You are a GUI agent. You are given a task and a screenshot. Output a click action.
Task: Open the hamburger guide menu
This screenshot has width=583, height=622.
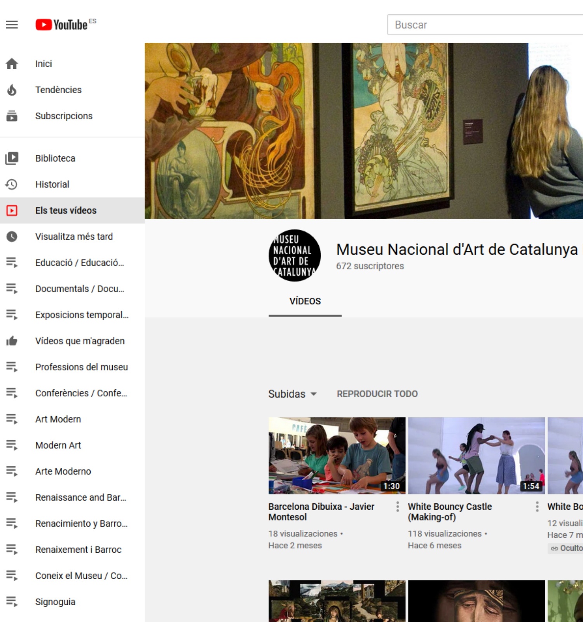[x=12, y=25]
